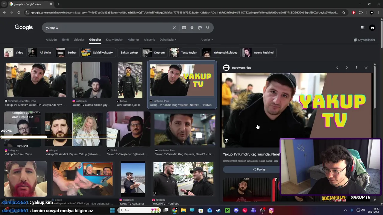Go back to the previous page
Viewport: 383px width, 215px height.
[4, 13]
